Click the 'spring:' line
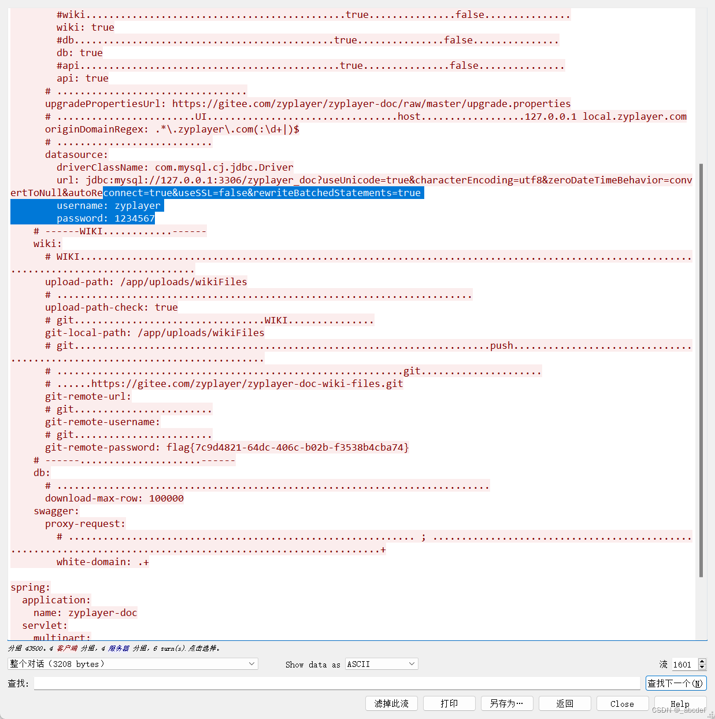Viewport: 715px width, 719px height. (x=31, y=587)
